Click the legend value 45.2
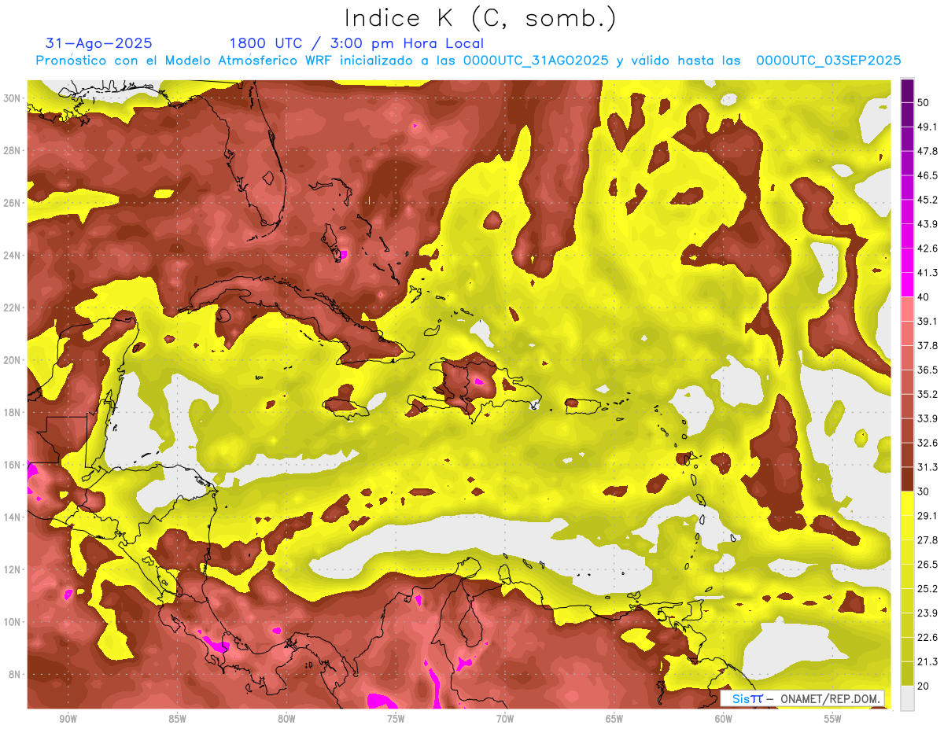The image size is (944, 729). (927, 200)
